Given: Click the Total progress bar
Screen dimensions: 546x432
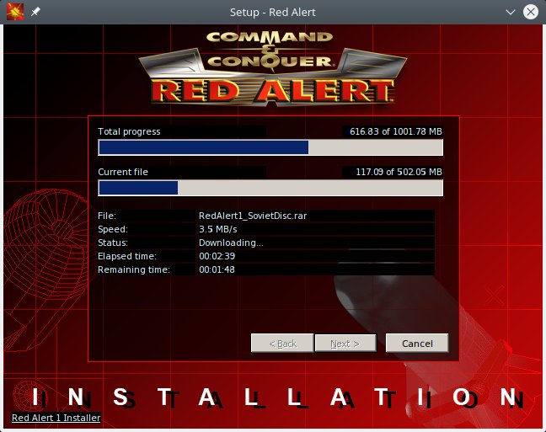Looking at the screenshot, I should tap(270, 147).
